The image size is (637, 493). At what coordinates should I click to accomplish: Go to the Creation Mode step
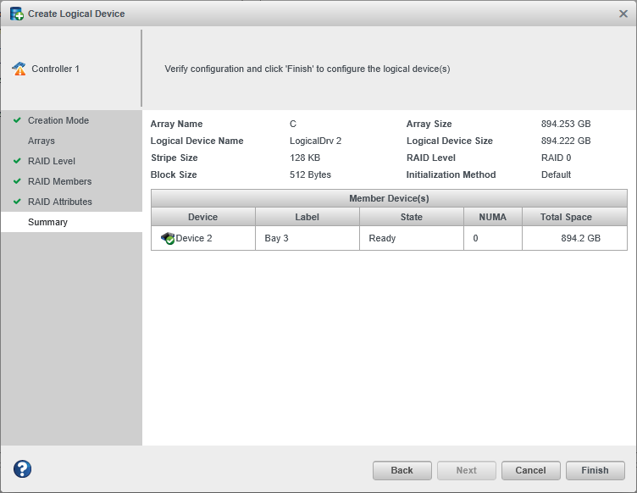(58, 120)
